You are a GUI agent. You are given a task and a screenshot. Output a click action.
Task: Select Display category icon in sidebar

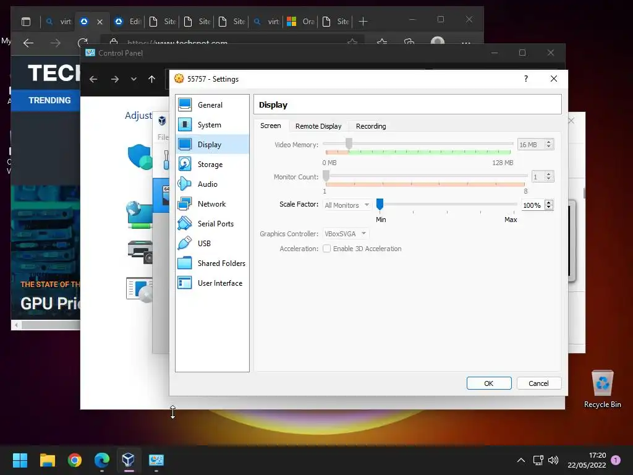pos(185,144)
